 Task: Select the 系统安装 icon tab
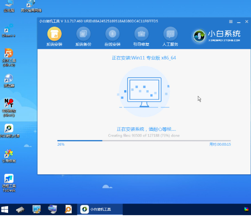click(x=54, y=37)
